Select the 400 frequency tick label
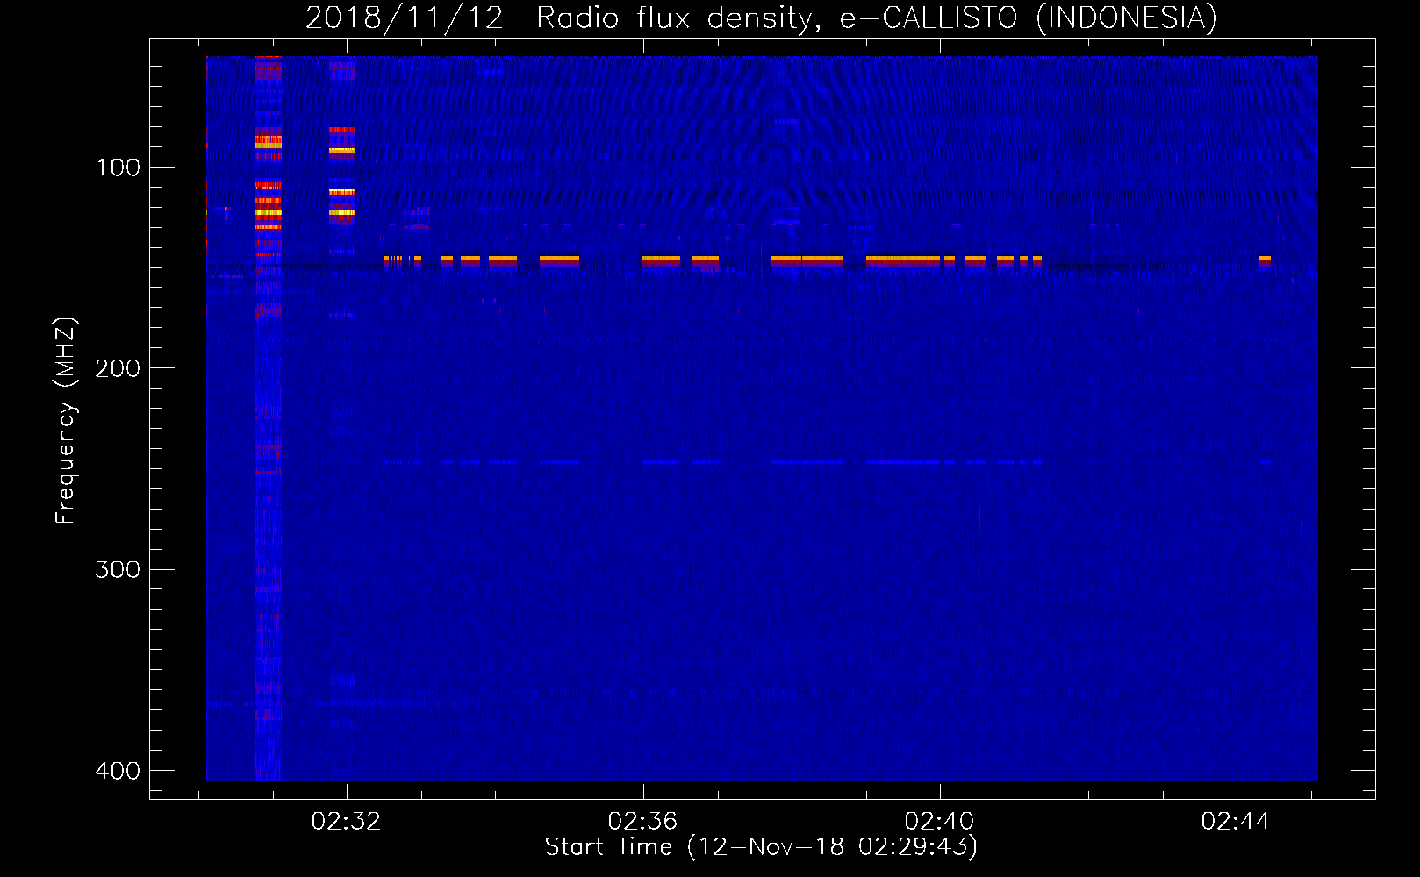 [118, 771]
